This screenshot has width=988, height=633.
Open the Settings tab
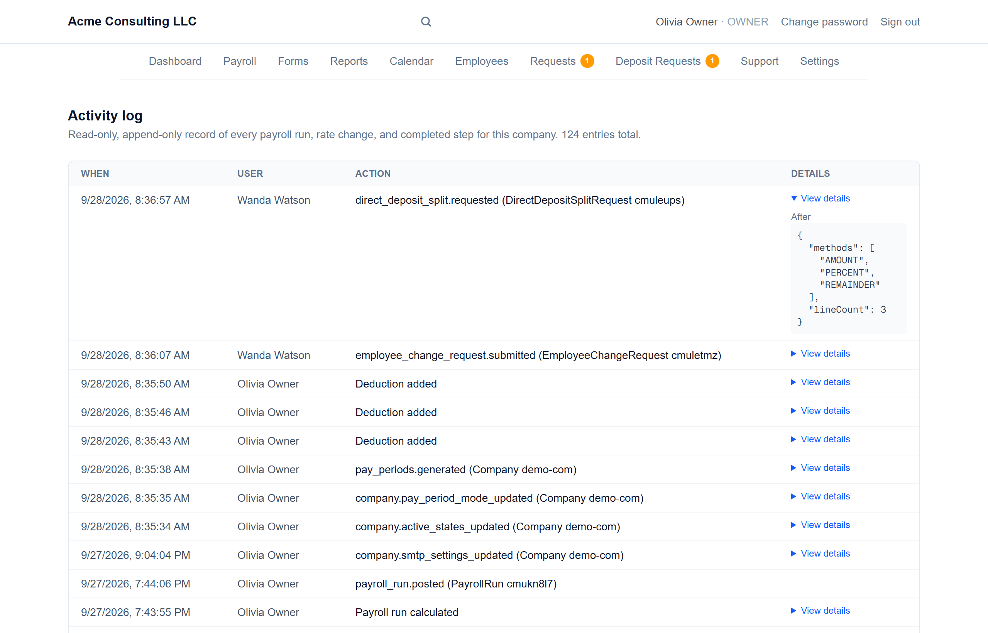click(819, 61)
